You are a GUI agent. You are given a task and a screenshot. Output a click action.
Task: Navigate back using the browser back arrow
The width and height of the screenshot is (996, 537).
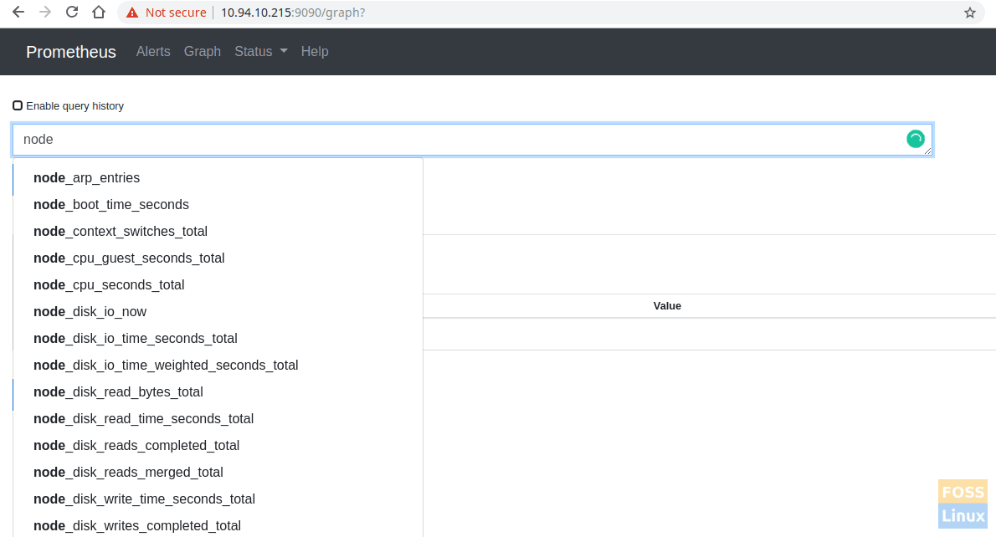click(x=18, y=13)
